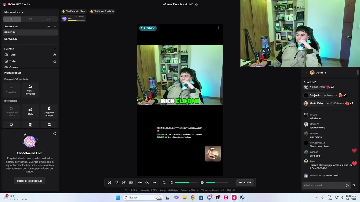Click the 00:52:05 live timer button
The width and height of the screenshot is (360, 202).
click(x=245, y=182)
